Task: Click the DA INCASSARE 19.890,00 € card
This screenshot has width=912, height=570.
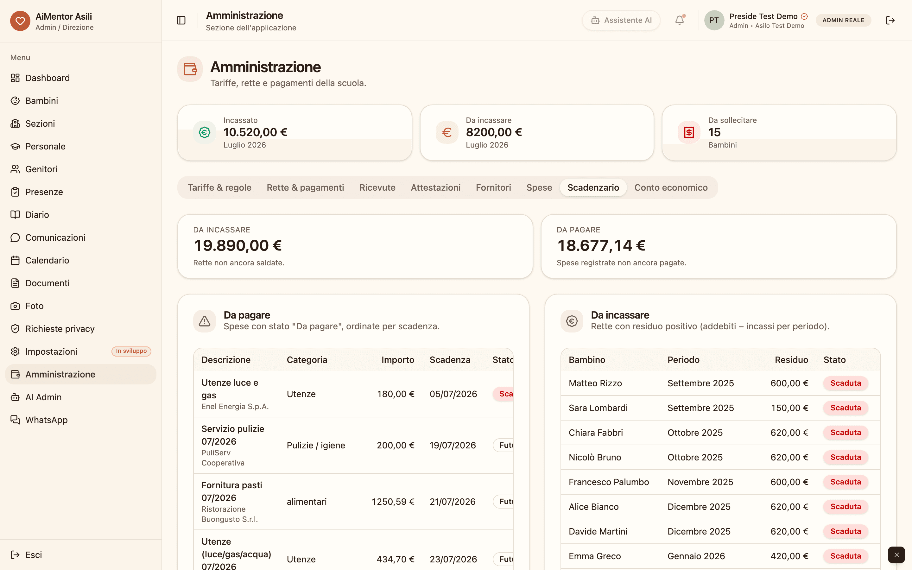Action: [x=355, y=247]
